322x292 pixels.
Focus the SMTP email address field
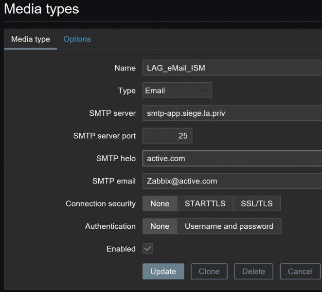coord(233,181)
